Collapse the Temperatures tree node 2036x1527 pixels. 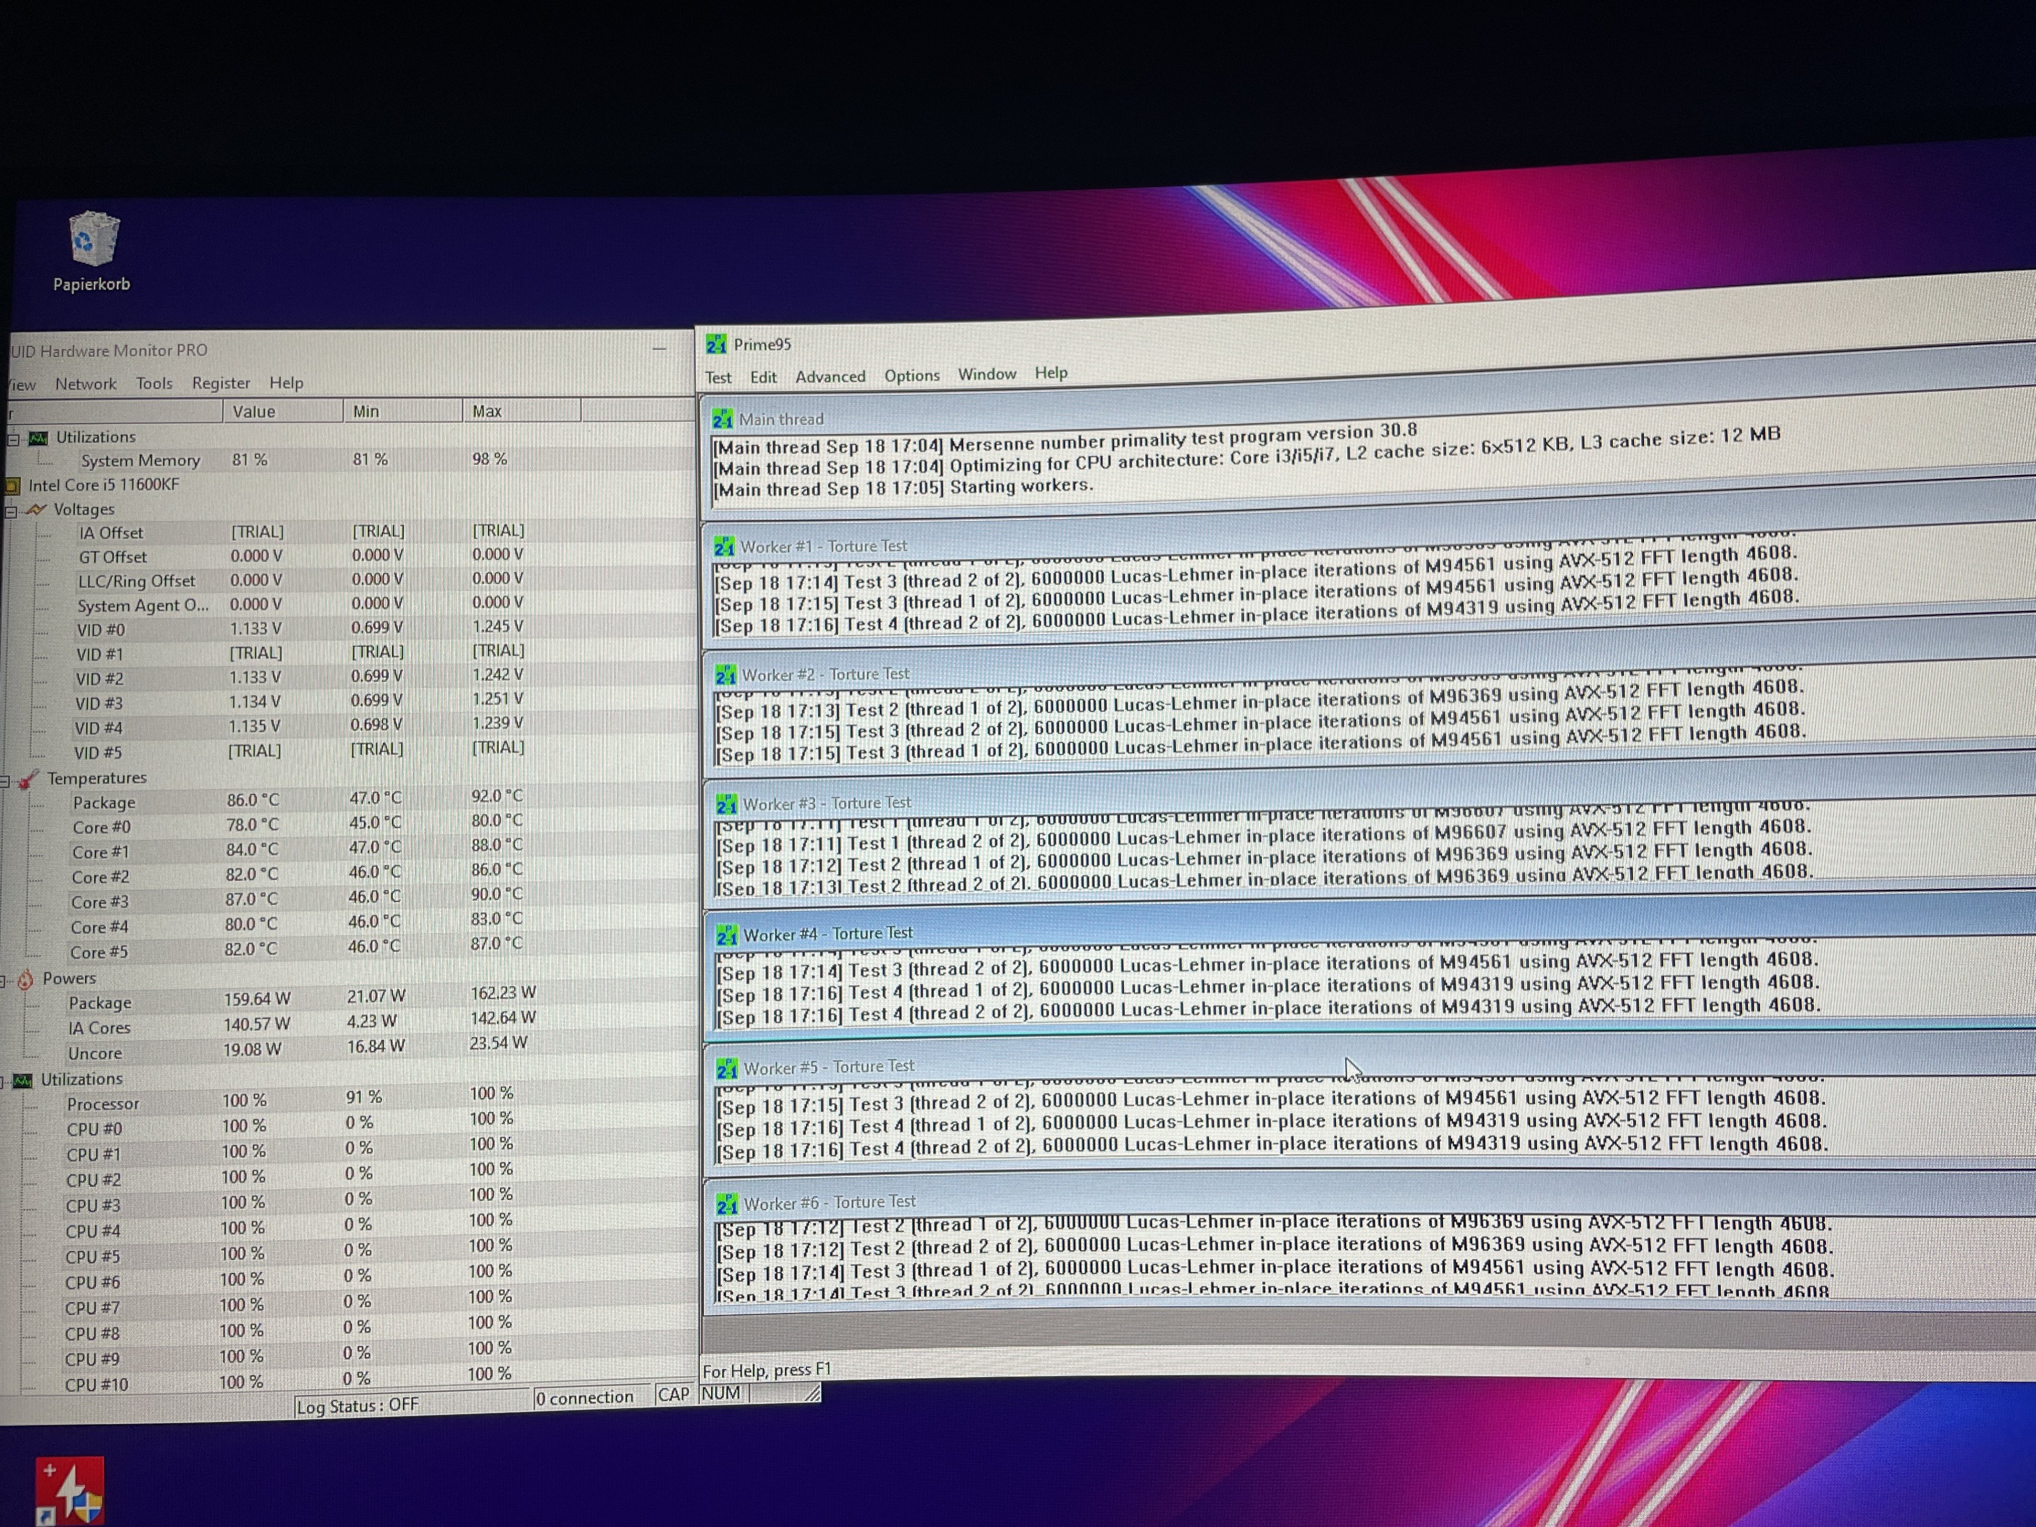click(x=5, y=780)
